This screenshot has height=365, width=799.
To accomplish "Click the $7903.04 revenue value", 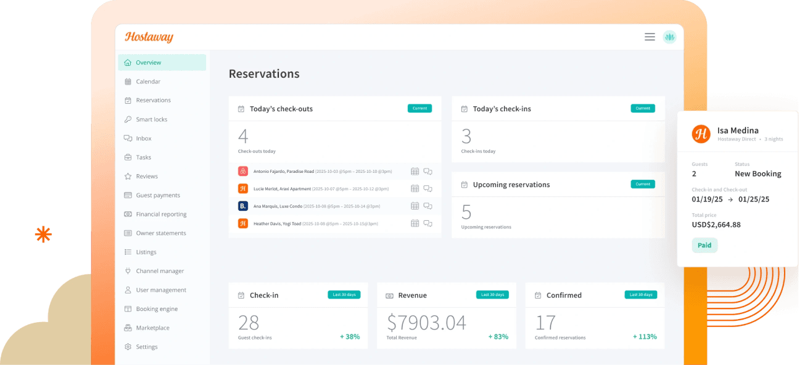I will pyautogui.click(x=427, y=322).
